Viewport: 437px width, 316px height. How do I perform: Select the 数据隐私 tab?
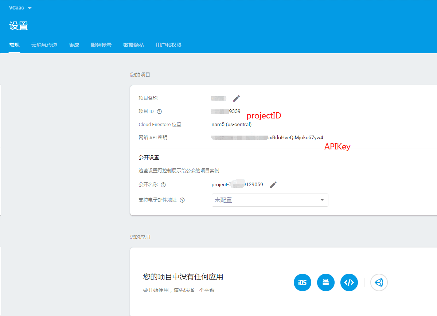pos(133,45)
